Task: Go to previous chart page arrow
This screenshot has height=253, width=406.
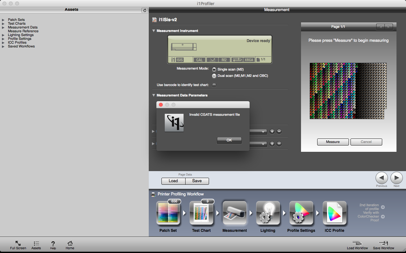Action: [x=381, y=27]
